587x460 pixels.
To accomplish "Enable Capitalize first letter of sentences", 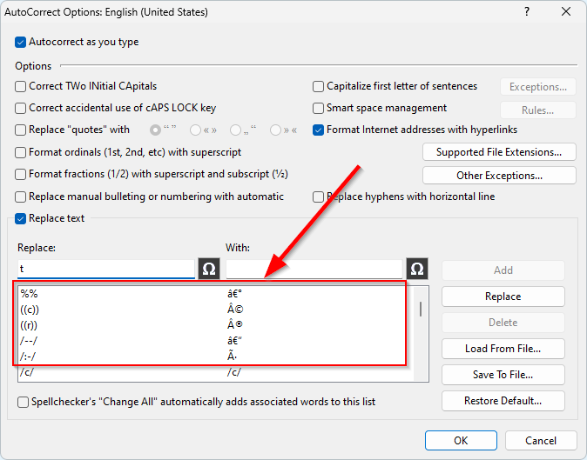I will (319, 86).
